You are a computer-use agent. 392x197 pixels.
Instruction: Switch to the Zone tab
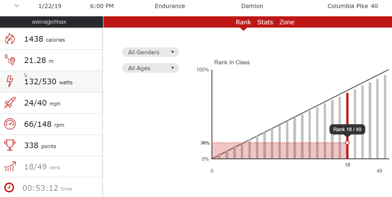coord(287,22)
